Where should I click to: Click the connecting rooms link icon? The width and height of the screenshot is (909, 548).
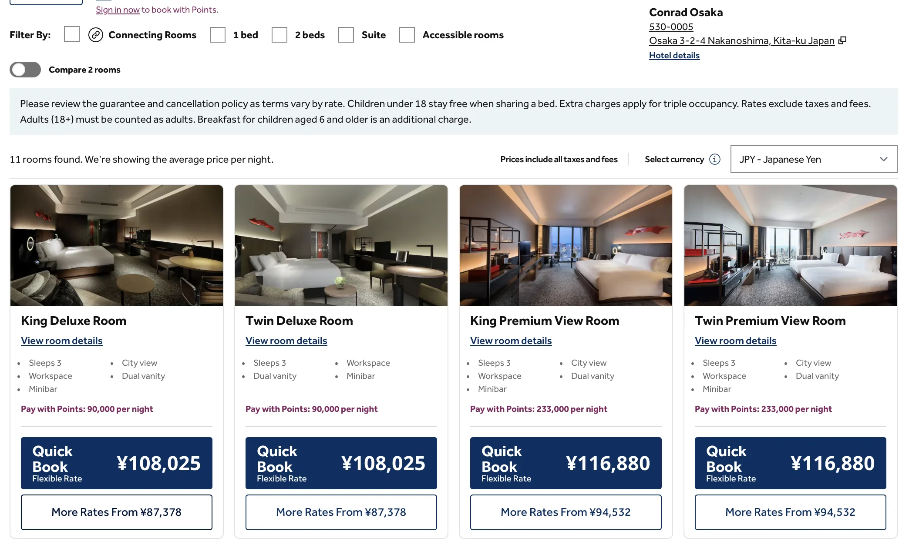[x=96, y=35]
